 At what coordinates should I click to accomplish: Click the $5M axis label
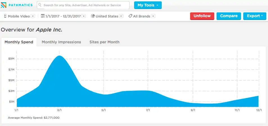11,80
